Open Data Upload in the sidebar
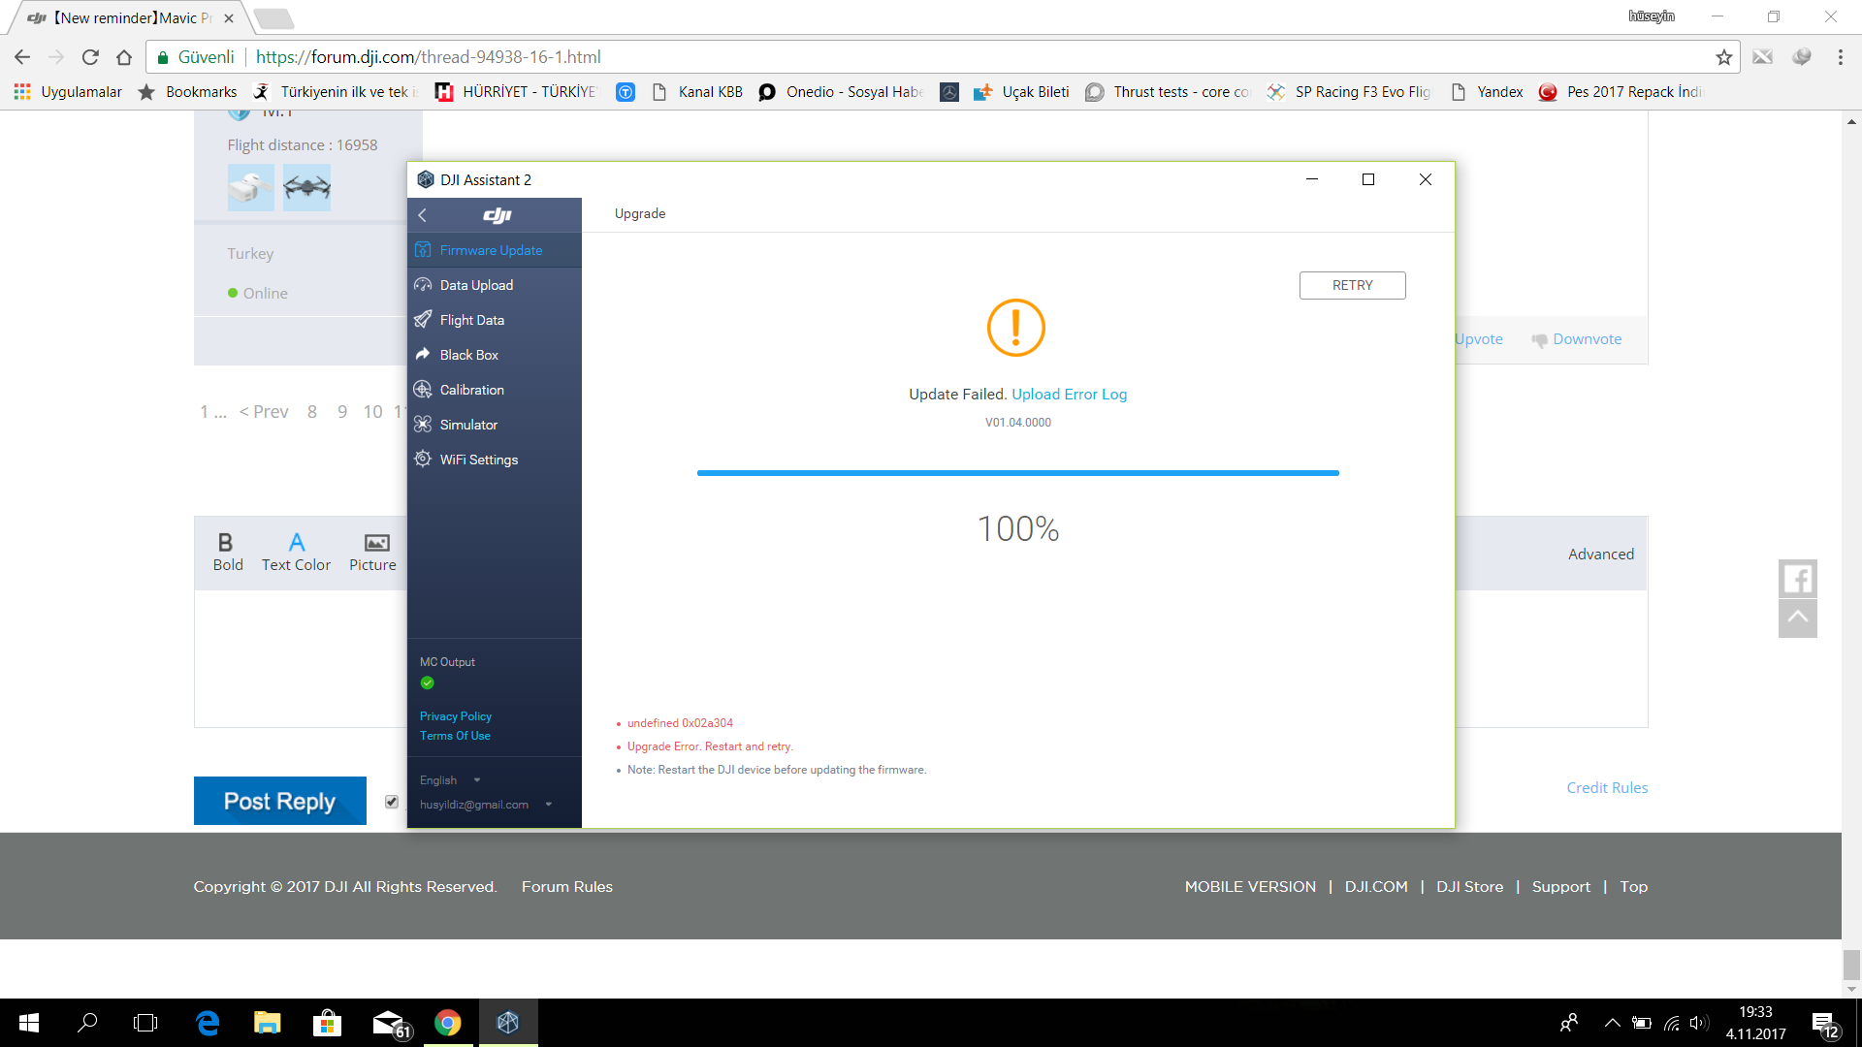Viewport: 1862px width, 1047px height. (494, 285)
